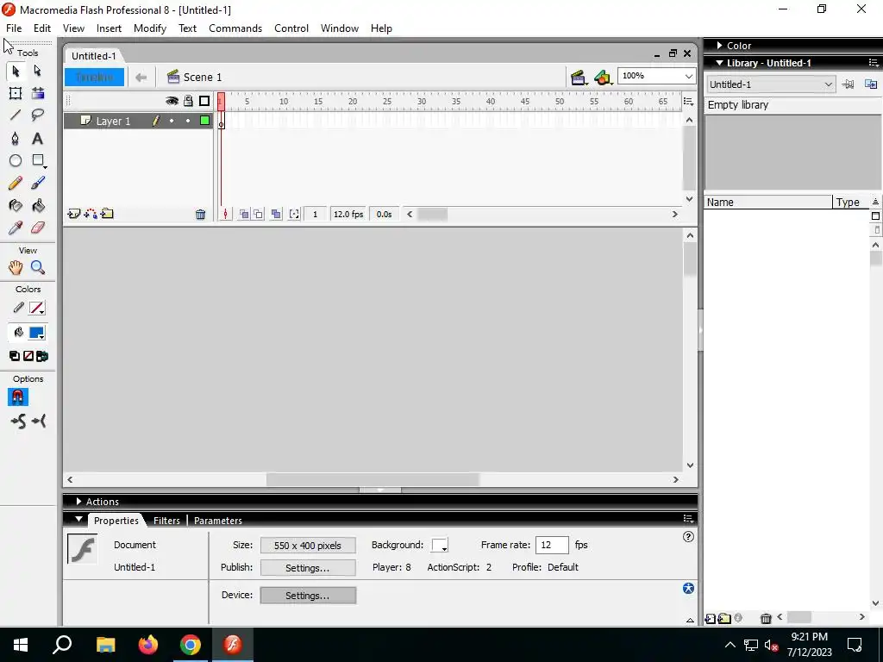Click Publish Settings... button
Viewport: 883px width, 662px height.
point(308,568)
